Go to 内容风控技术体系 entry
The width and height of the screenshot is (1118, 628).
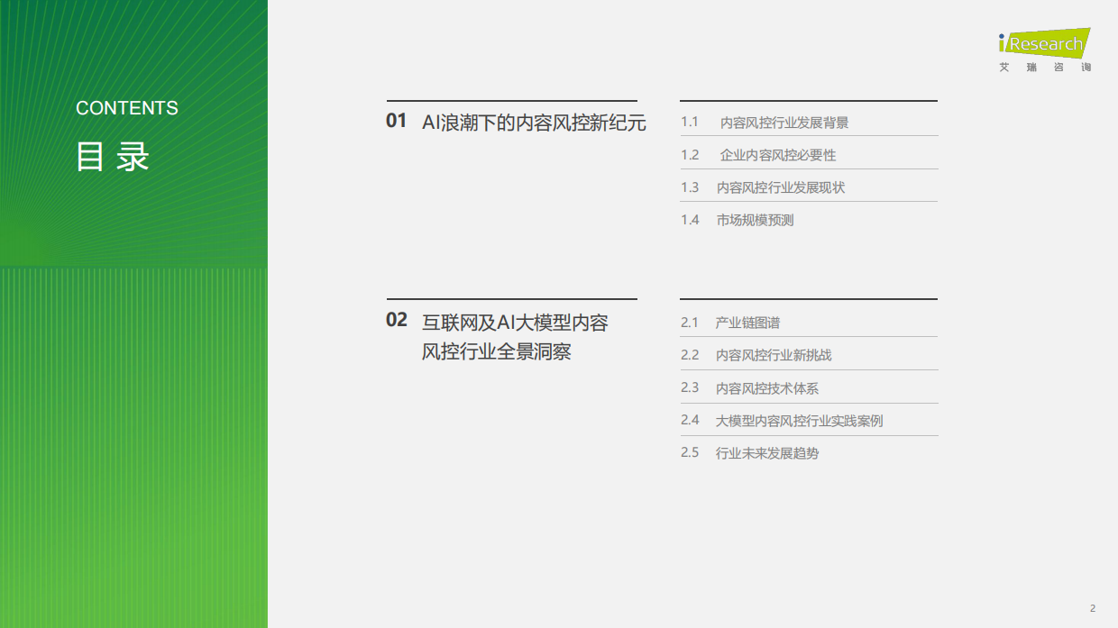pyautogui.click(x=767, y=388)
